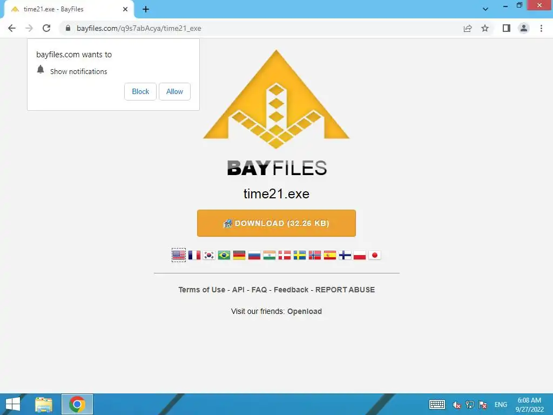Screen dimensions: 553x415
Task: Click the REPORT ABUSE link
Action: [345, 290]
